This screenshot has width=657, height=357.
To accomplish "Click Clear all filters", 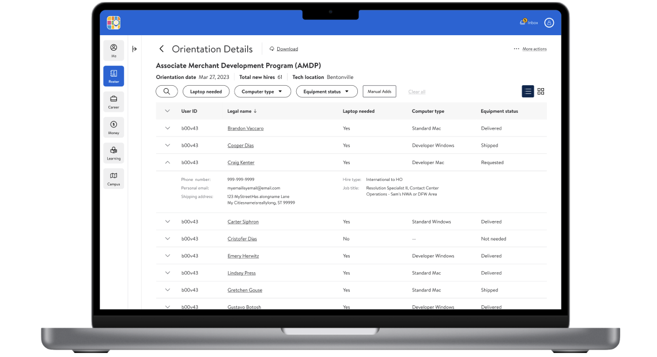I will (417, 92).
